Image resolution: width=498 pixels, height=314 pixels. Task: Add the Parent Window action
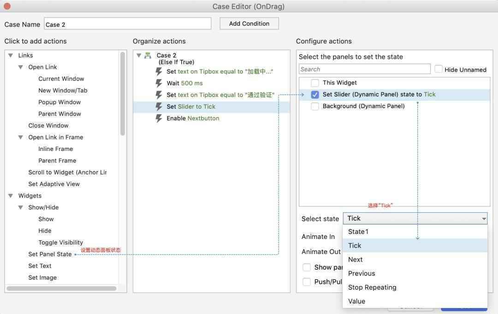pos(59,114)
